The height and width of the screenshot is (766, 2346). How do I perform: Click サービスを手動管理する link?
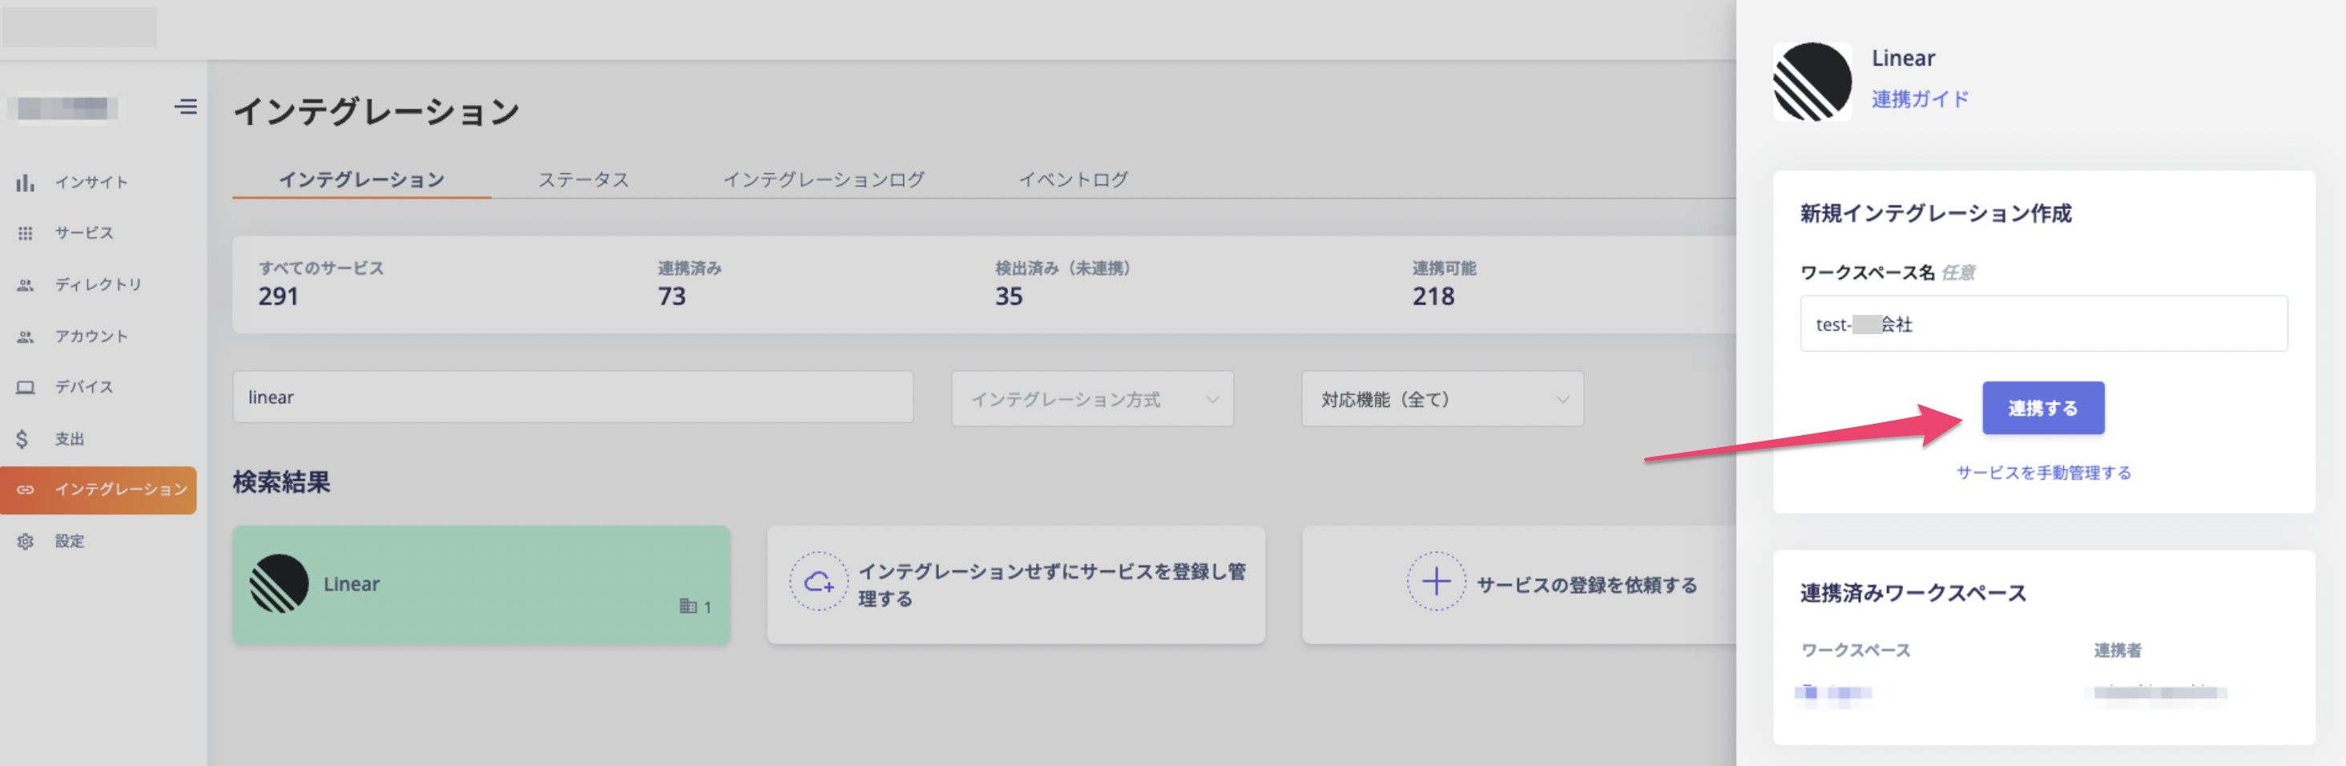click(x=2042, y=473)
